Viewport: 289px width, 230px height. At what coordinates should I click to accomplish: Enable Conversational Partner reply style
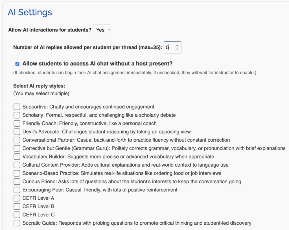[17, 140]
